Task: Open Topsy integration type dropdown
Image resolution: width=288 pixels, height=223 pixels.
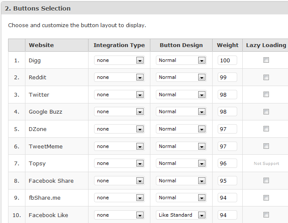Action: pos(119,163)
